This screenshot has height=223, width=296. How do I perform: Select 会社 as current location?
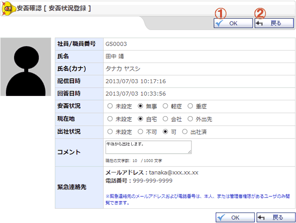[165, 119]
